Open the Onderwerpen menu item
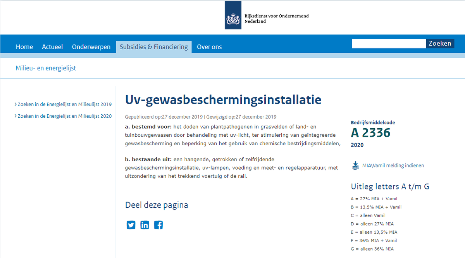This screenshot has height=258, width=465. pos(91,46)
